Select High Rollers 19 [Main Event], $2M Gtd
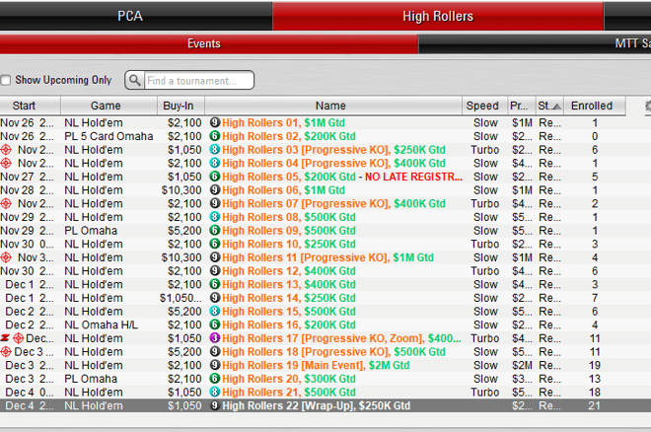651x432 pixels. [x=316, y=365]
